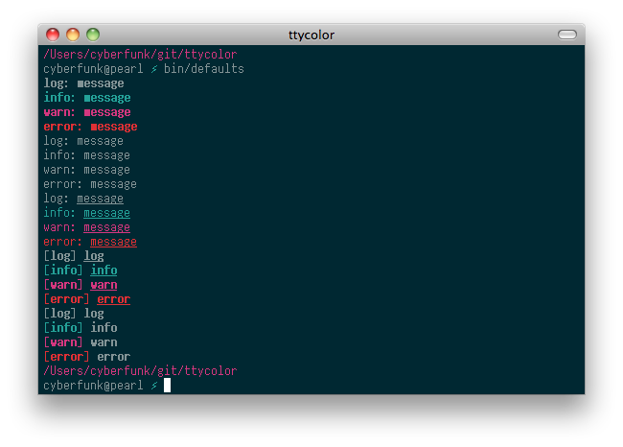Click the underlined teal 'message' after 'info:'
The width and height of the screenshot is (623, 447).
(x=107, y=213)
